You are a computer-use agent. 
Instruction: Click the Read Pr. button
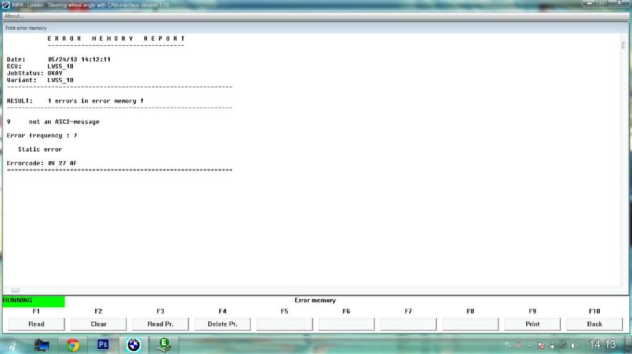[x=160, y=324]
